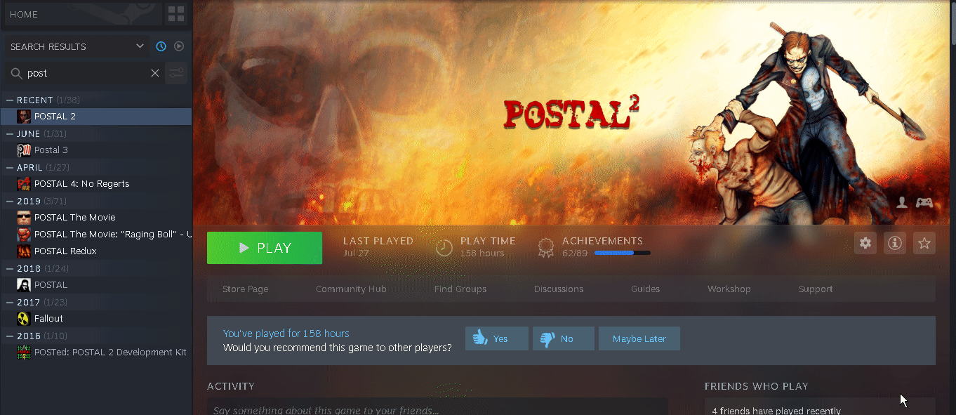956x415 pixels.
Task: Start POSTAL 2 with the Play button
Action: click(265, 248)
